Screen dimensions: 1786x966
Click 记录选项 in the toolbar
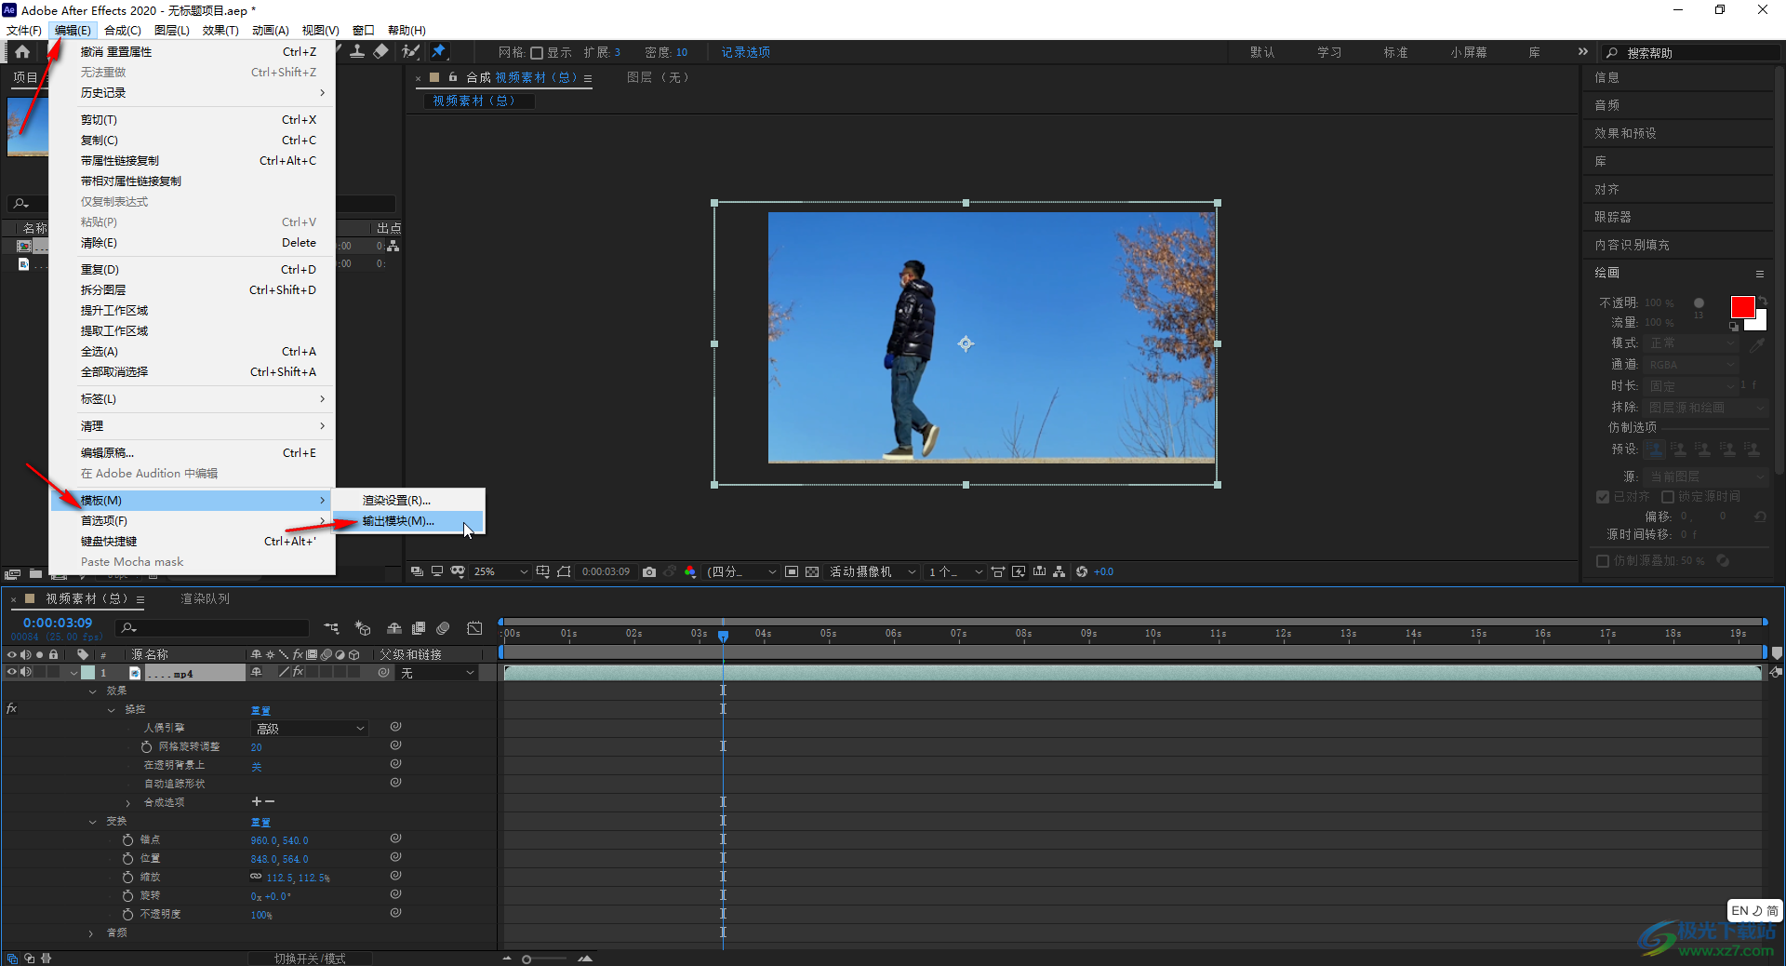click(x=745, y=52)
